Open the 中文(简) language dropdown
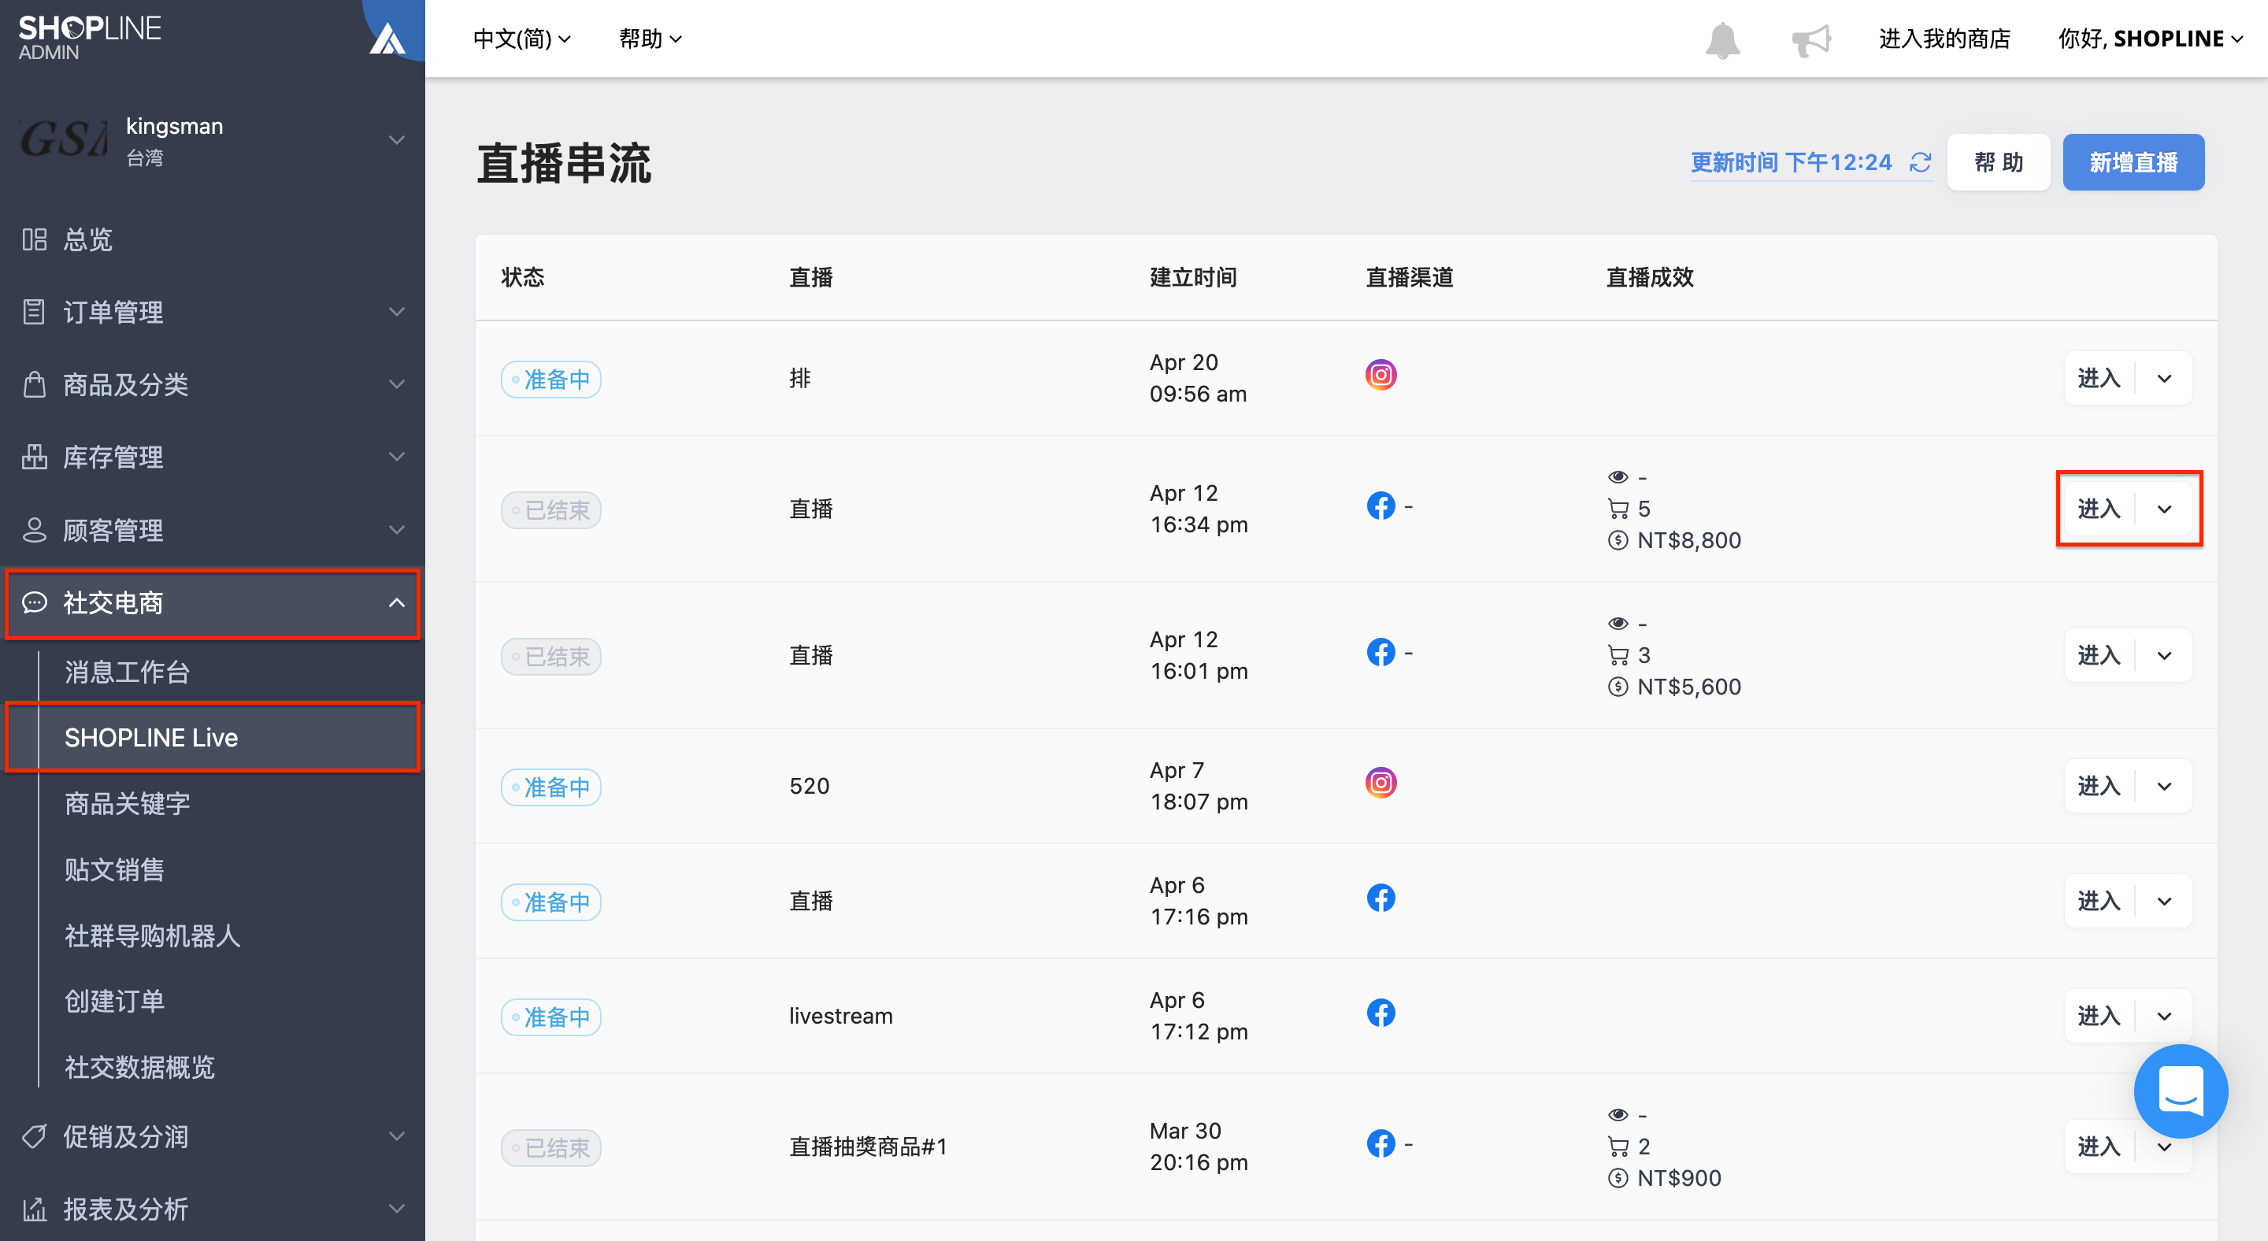Viewport: 2268px width, 1241px height. [x=522, y=39]
